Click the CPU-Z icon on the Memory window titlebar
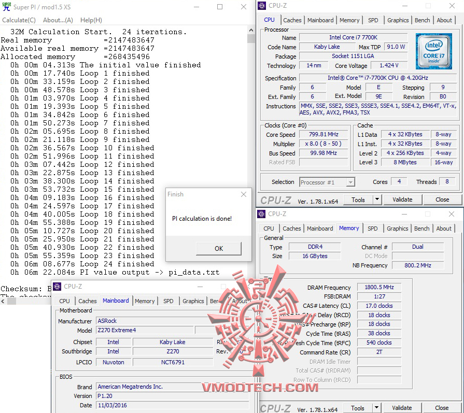This screenshot has width=464, height=413. click(261, 213)
